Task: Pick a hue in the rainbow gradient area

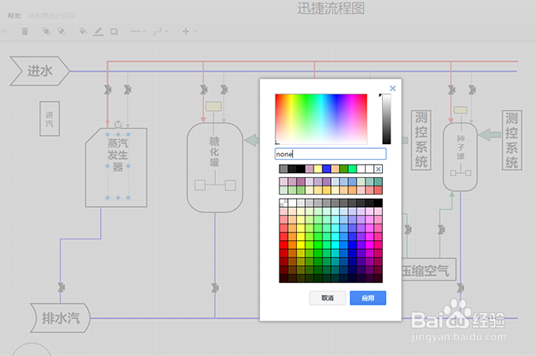Action: (x=321, y=118)
